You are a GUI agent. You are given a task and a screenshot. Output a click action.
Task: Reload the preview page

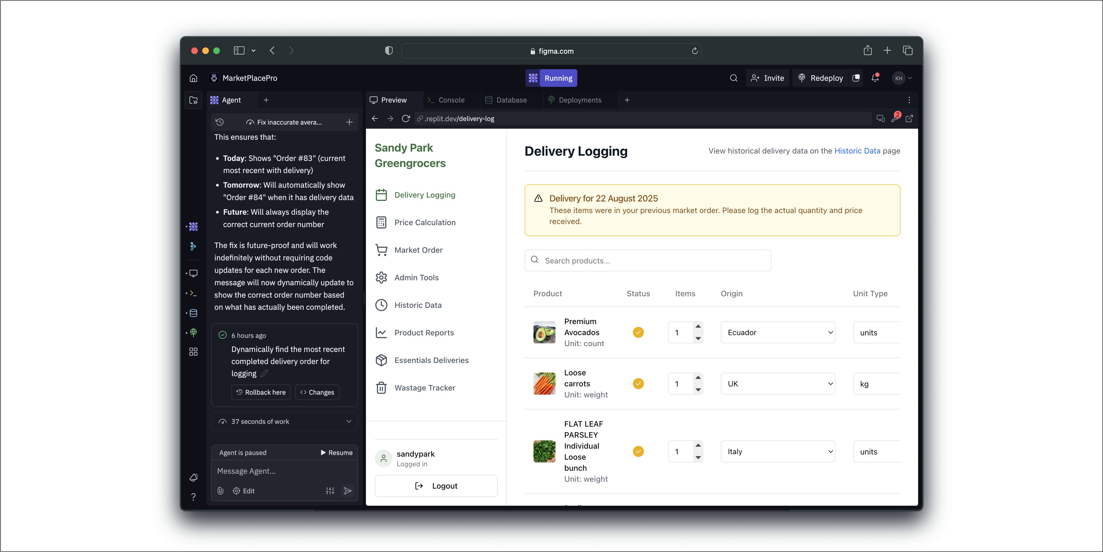(406, 119)
